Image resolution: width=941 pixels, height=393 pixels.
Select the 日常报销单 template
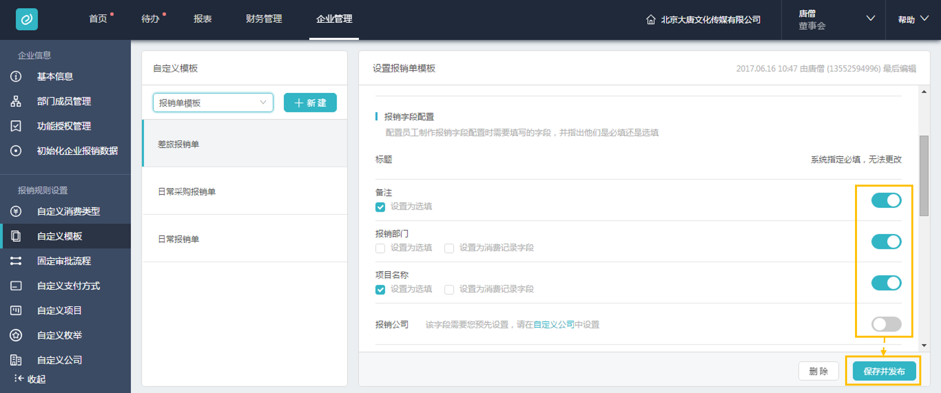point(245,238)
